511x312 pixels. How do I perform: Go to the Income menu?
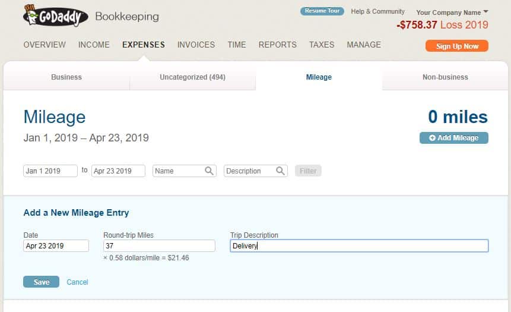[94, 45]
